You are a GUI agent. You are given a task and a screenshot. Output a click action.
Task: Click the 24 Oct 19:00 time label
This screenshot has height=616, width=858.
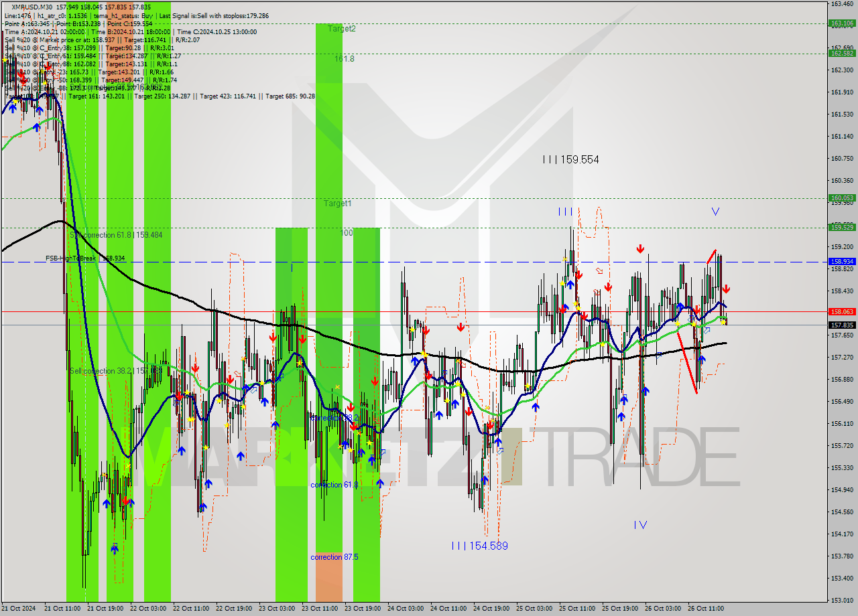click(491, 609)
